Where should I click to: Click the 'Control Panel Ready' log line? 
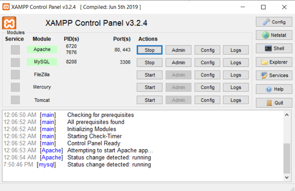tap(94, 143)
